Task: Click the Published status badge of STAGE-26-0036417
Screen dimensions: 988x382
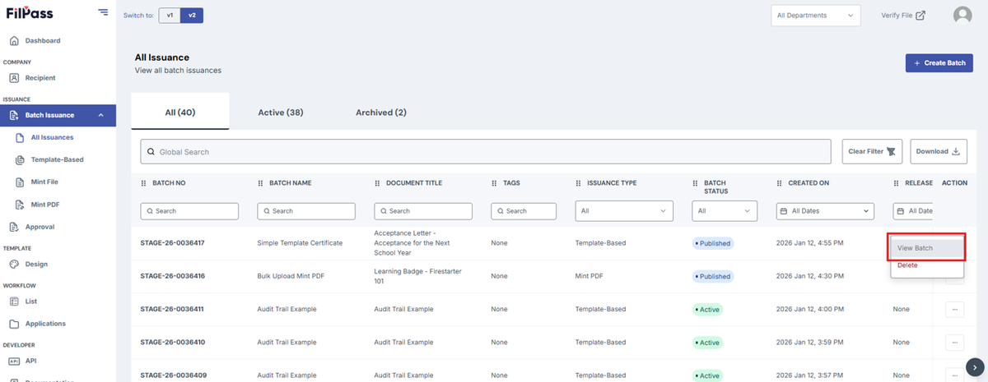Action: pyautogui.click(x=712, y=243)
